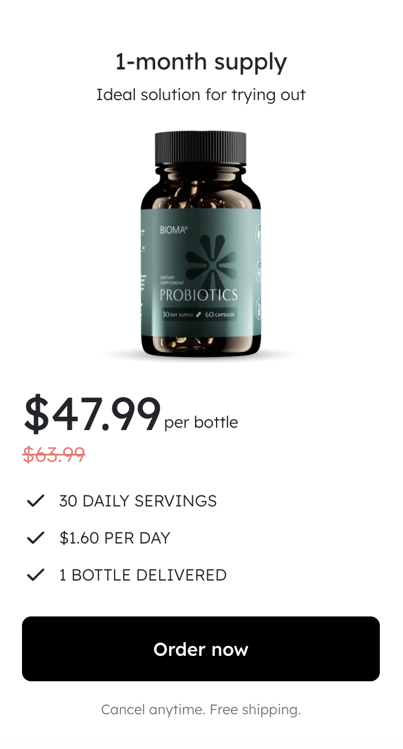Select the 1 BOTTLE DELIVERED text

click(143, 575)
